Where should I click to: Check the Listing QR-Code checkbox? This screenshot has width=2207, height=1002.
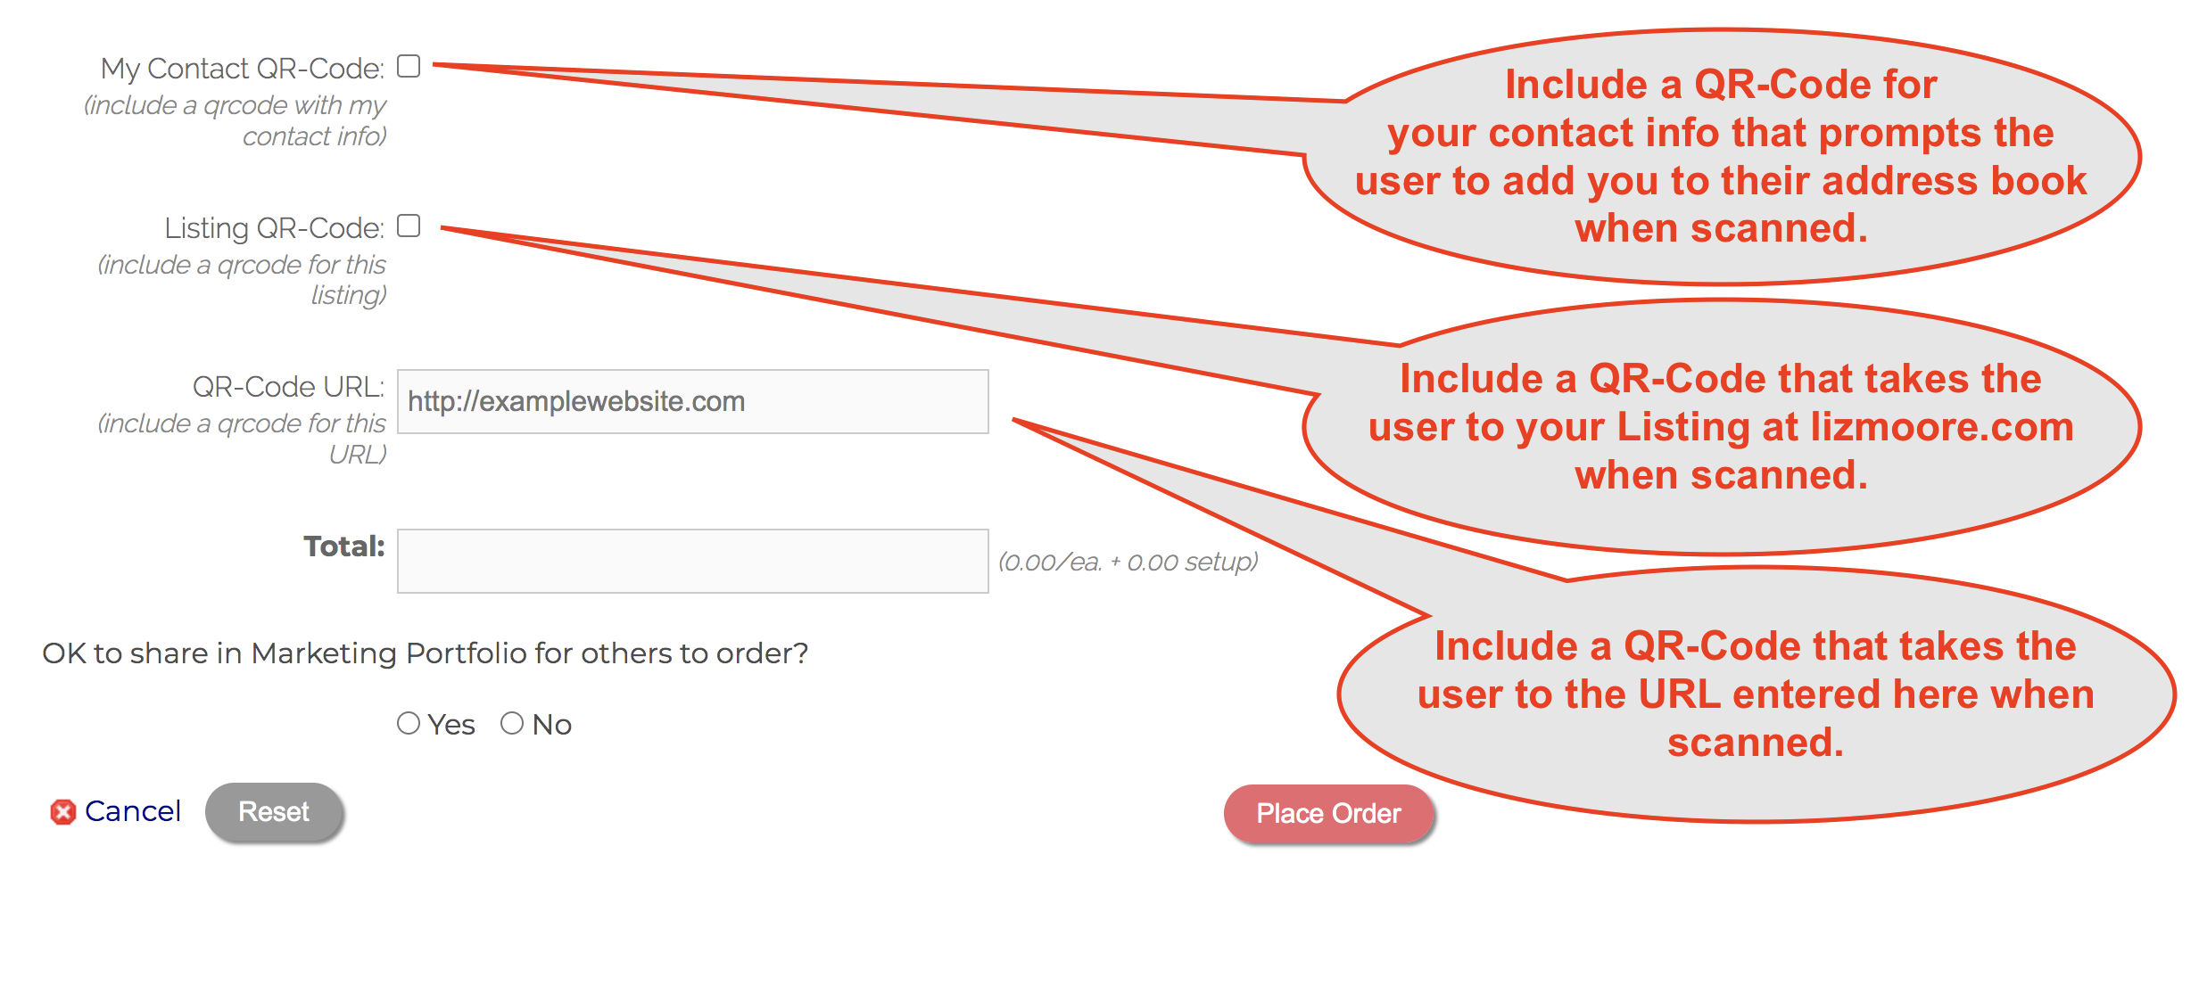[409, 226]
